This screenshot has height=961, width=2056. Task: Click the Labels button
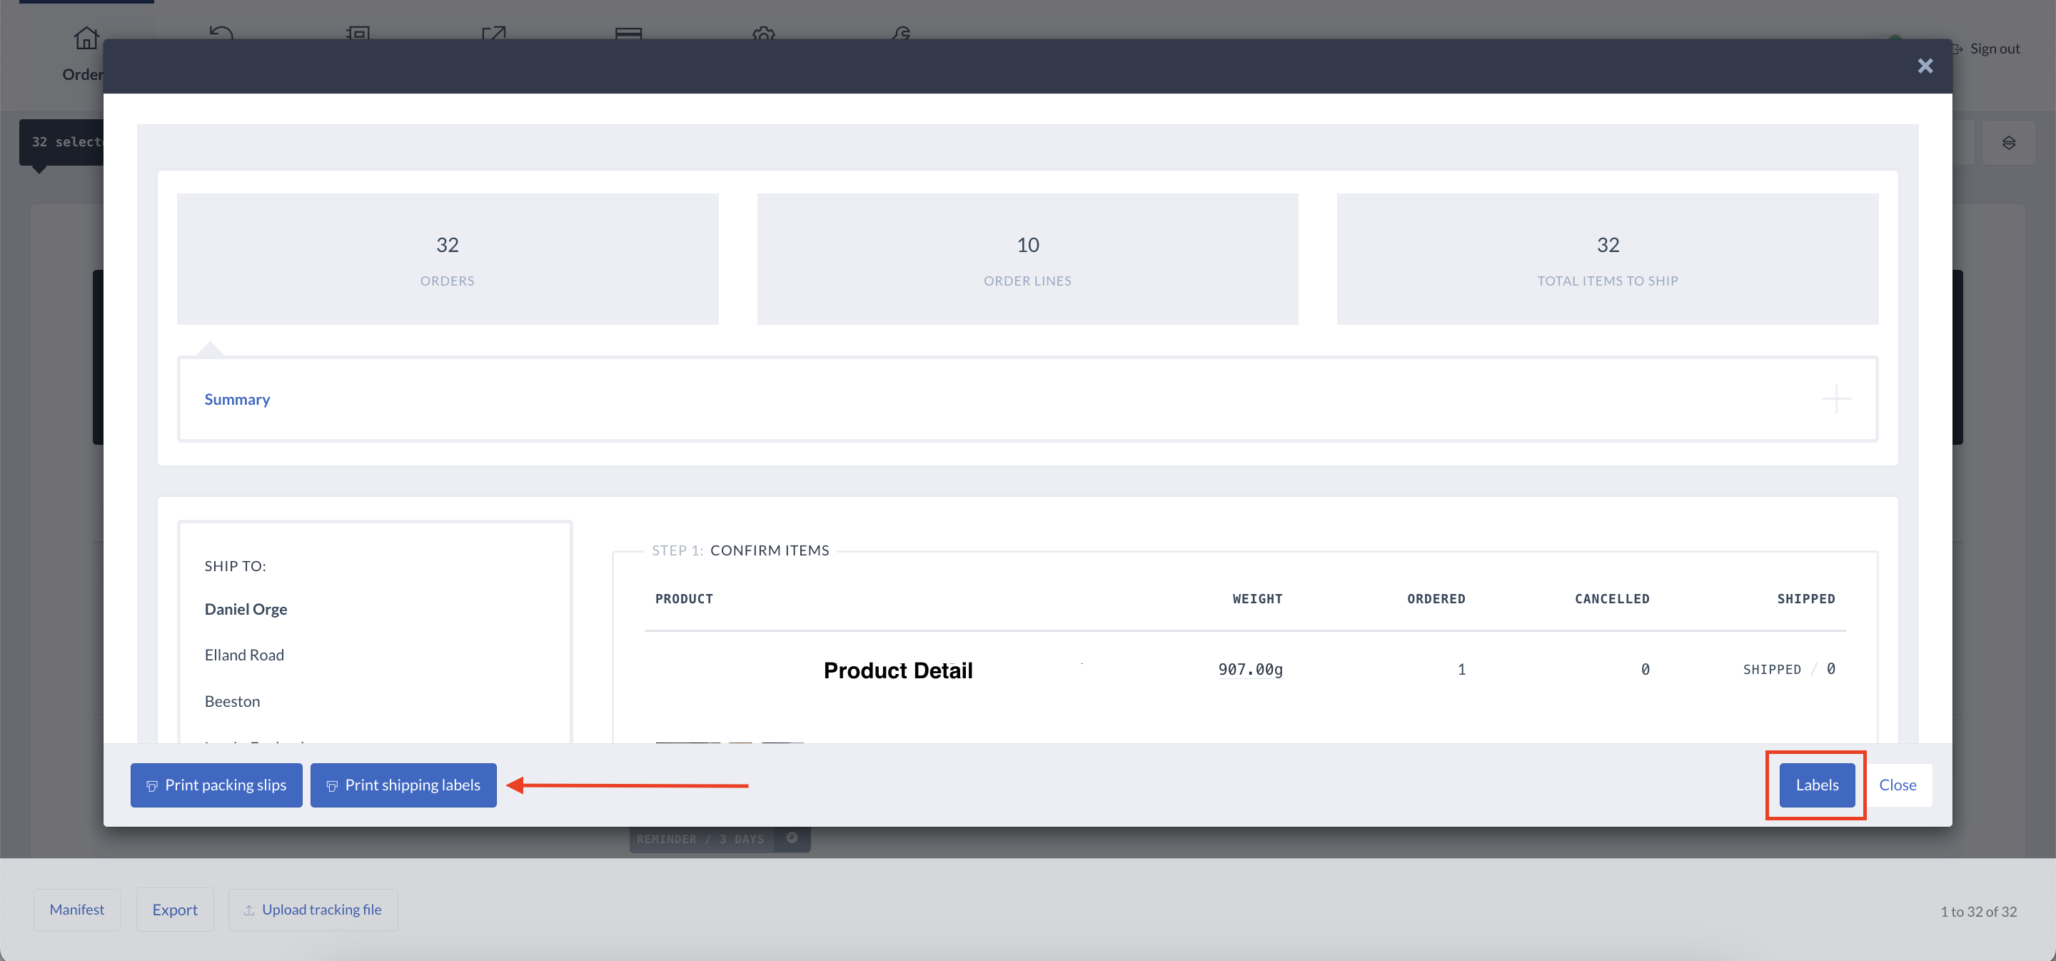tap(1817, 785)
